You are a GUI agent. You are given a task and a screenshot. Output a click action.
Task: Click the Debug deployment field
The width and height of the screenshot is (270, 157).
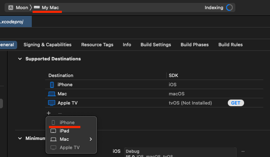[x=180, y=152]
